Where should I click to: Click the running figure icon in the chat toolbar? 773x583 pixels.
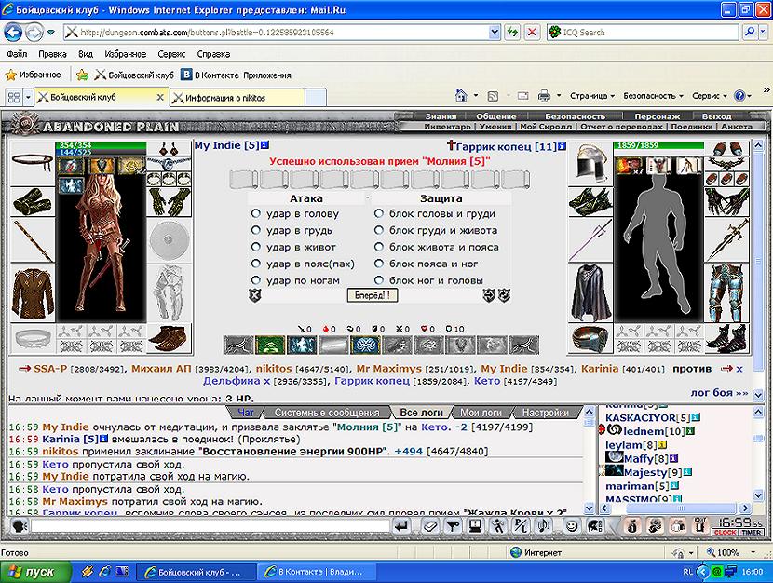coord(498,526)
